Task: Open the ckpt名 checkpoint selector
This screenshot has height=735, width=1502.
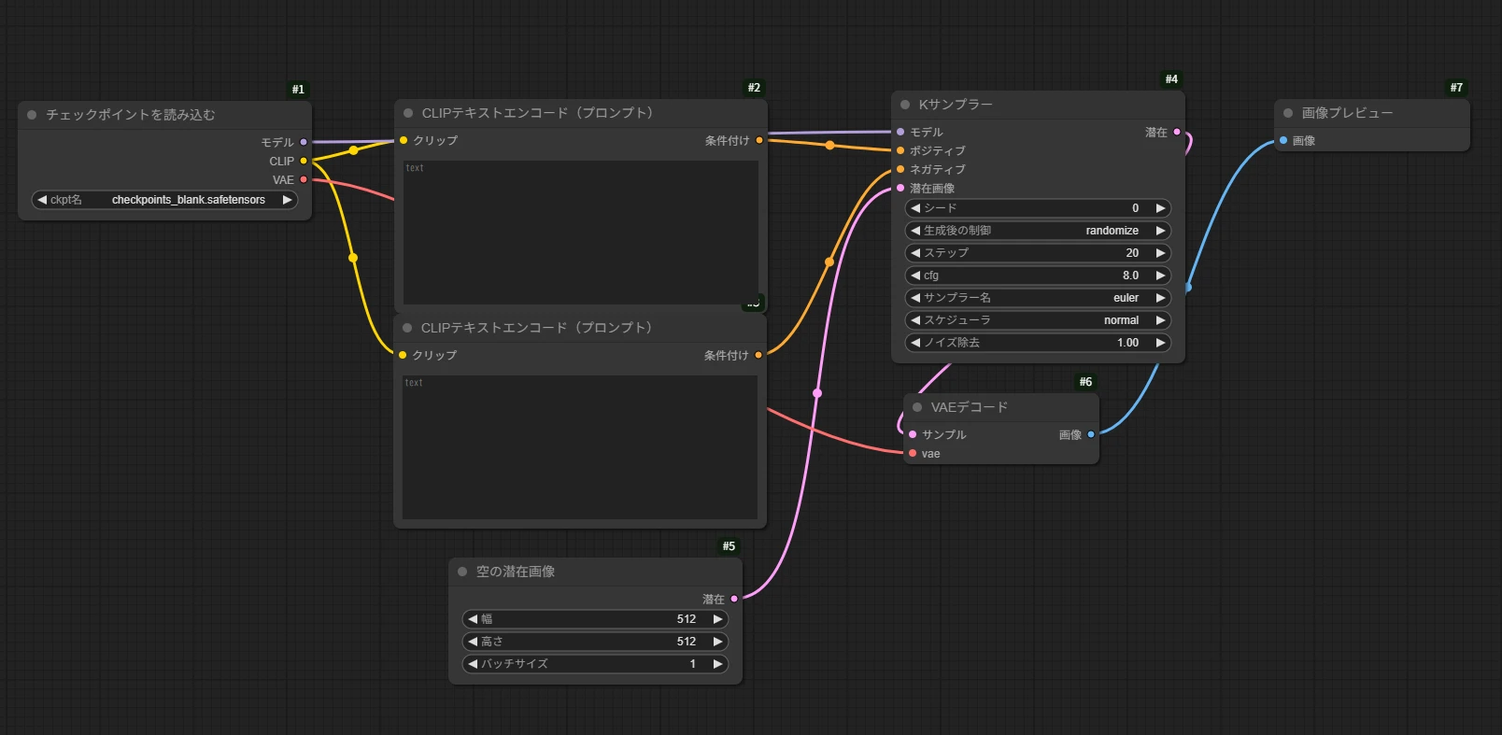Action: tap(164, 200)
